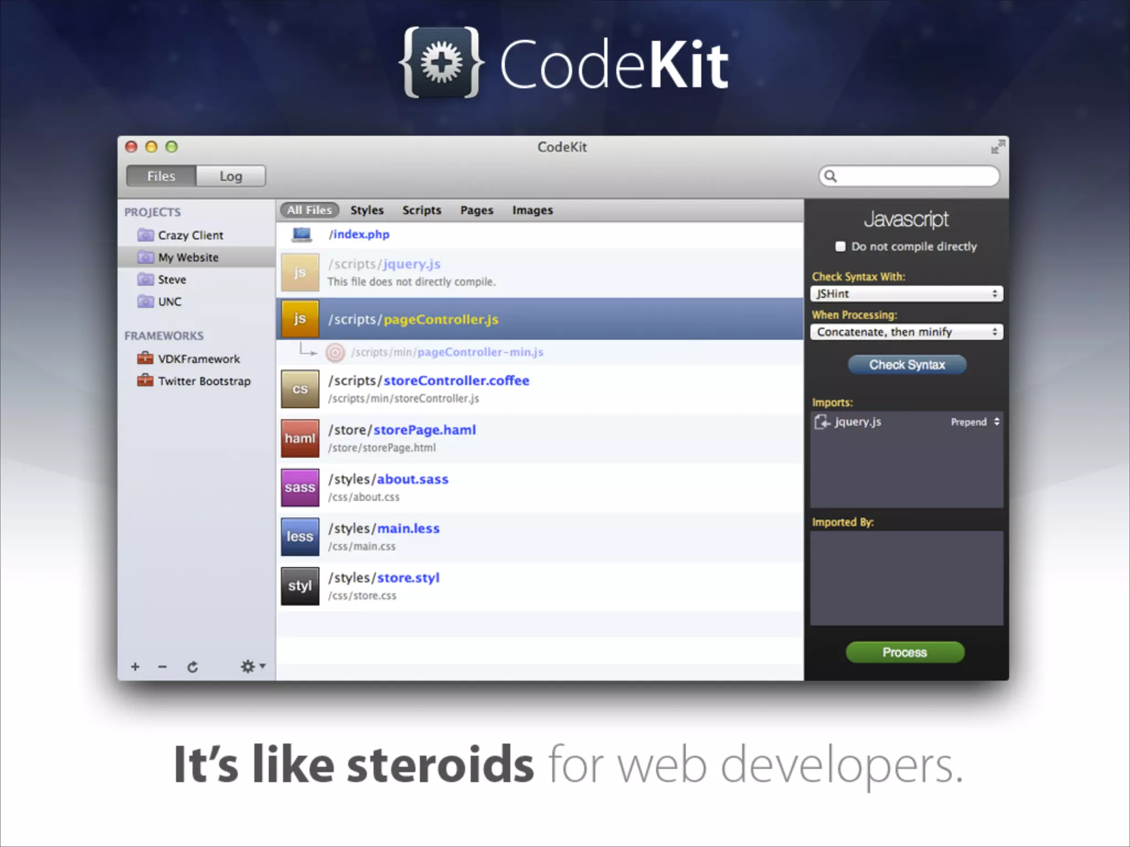Click the haml file type icon

coord(300,438)
